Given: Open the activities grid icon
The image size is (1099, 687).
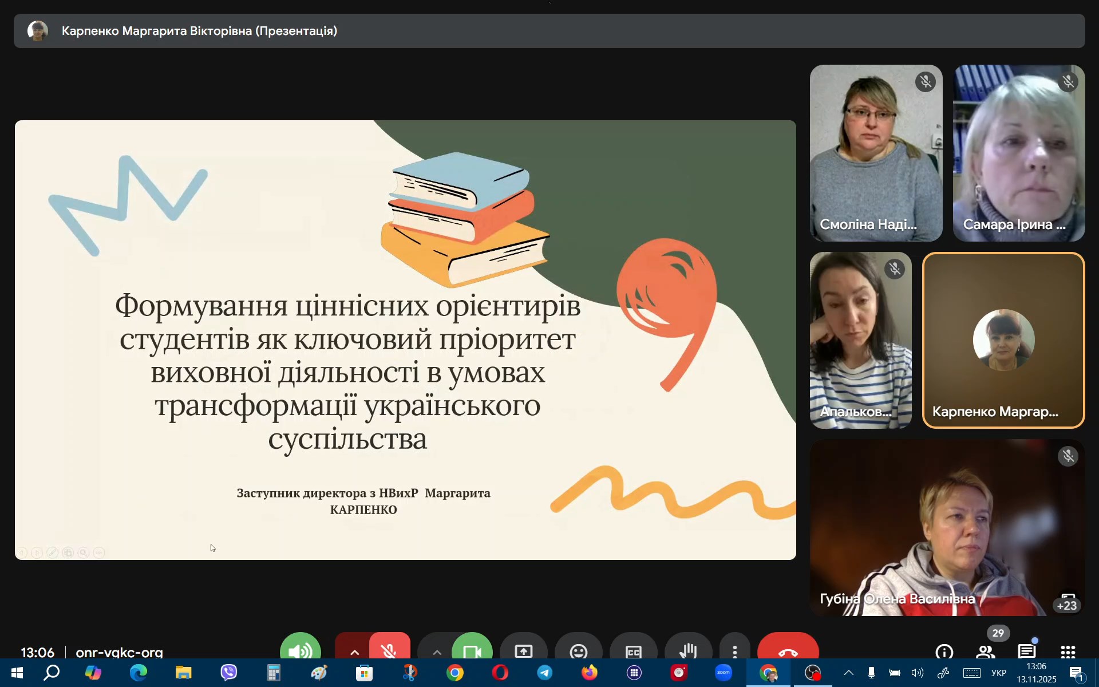Looking at the screenshot, I should click(1068, 652).
